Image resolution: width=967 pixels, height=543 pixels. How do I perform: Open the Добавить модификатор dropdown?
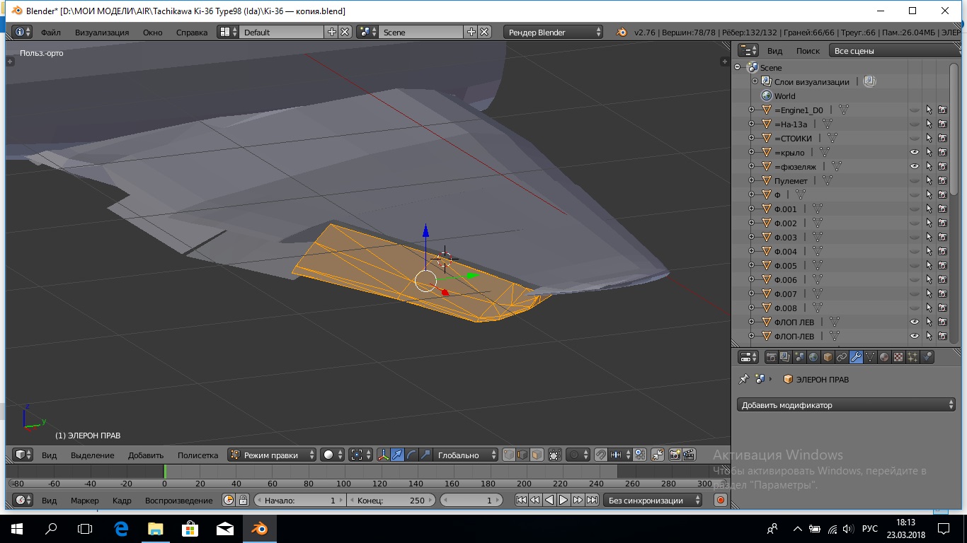point(846,405)
